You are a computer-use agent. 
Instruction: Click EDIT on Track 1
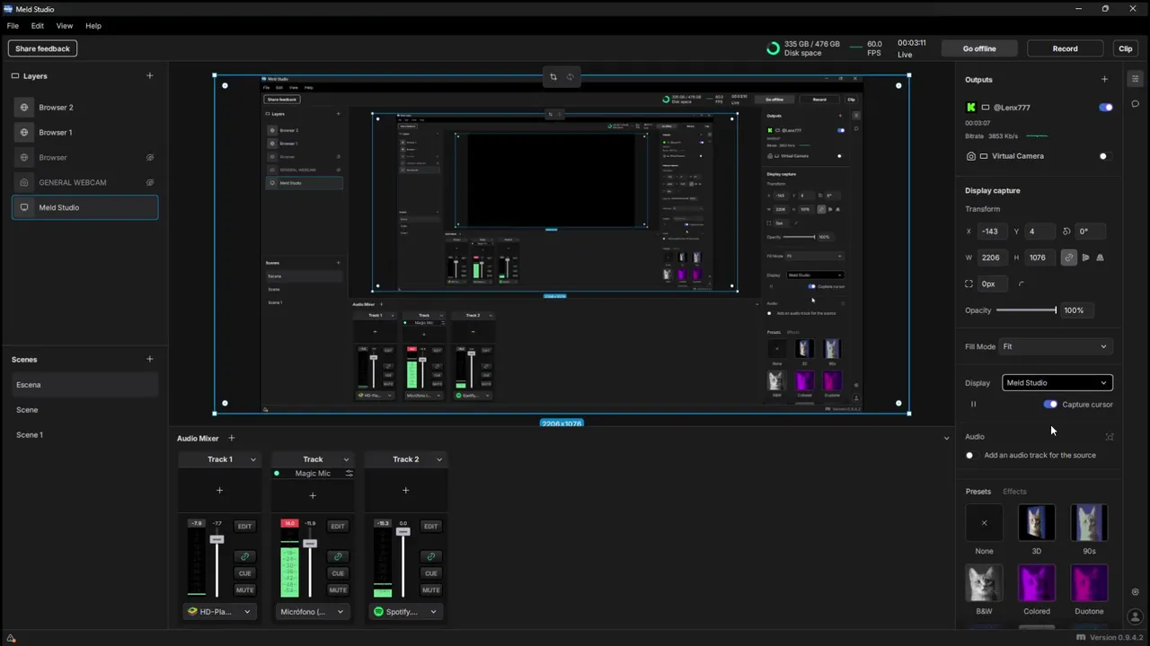tap(244, 527)
